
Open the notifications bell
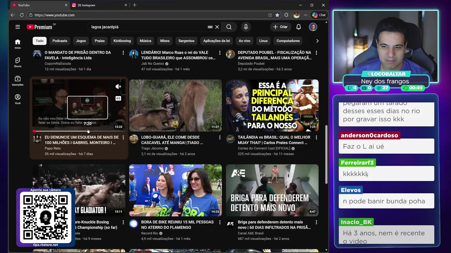click(298, 27)
